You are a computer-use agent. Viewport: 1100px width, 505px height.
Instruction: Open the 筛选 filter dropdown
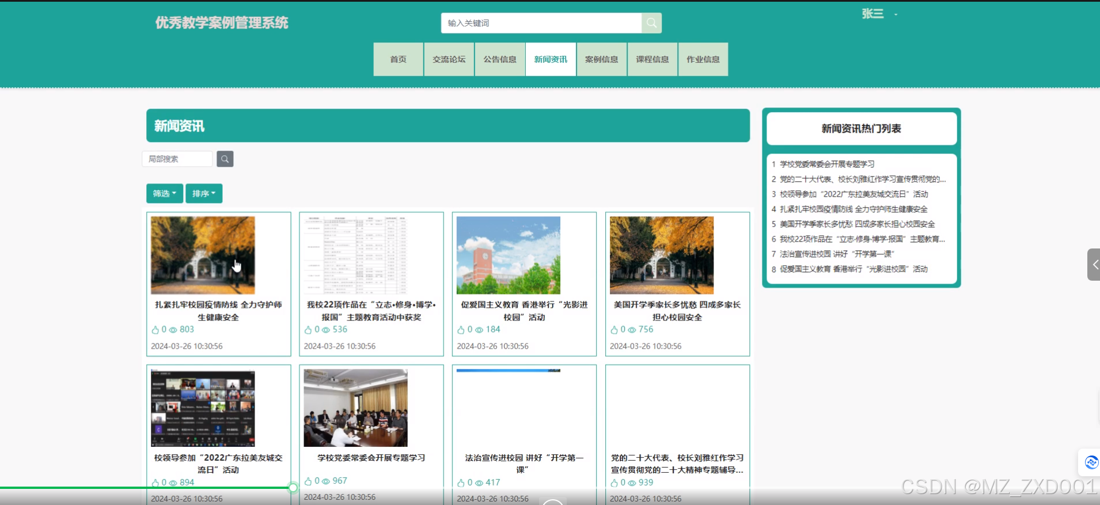165,194
